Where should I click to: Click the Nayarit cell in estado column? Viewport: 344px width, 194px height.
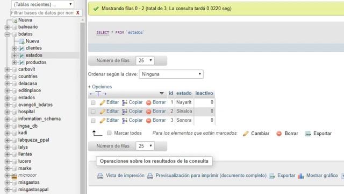(184, 102)
